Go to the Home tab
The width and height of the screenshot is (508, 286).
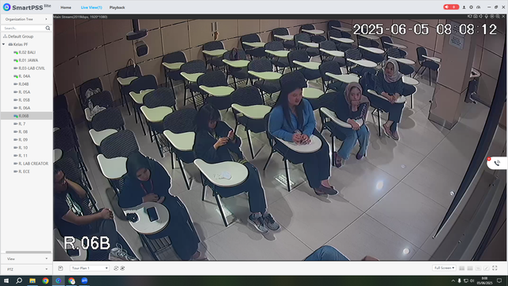(66, 7)
